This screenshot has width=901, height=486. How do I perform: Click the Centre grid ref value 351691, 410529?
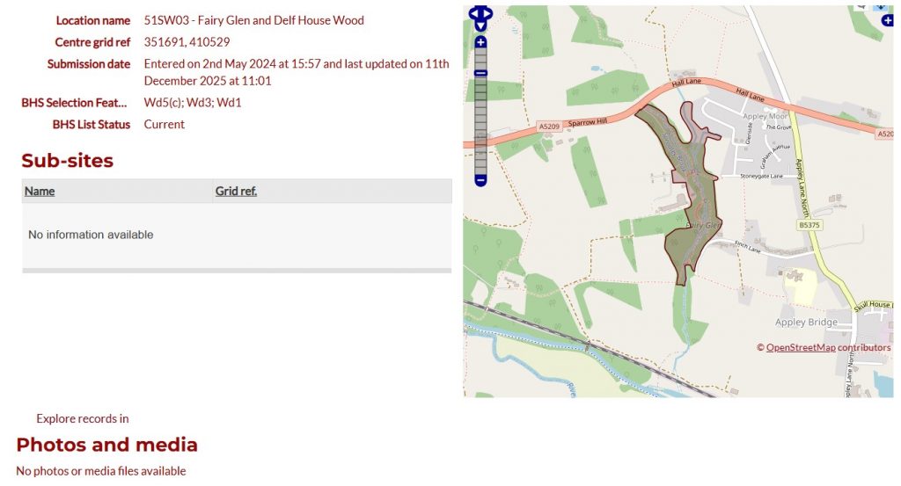(187, 41)
